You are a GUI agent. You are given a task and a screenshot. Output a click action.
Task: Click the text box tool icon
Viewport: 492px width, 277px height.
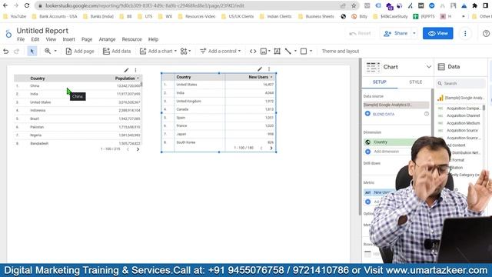[x=277, y=52]
